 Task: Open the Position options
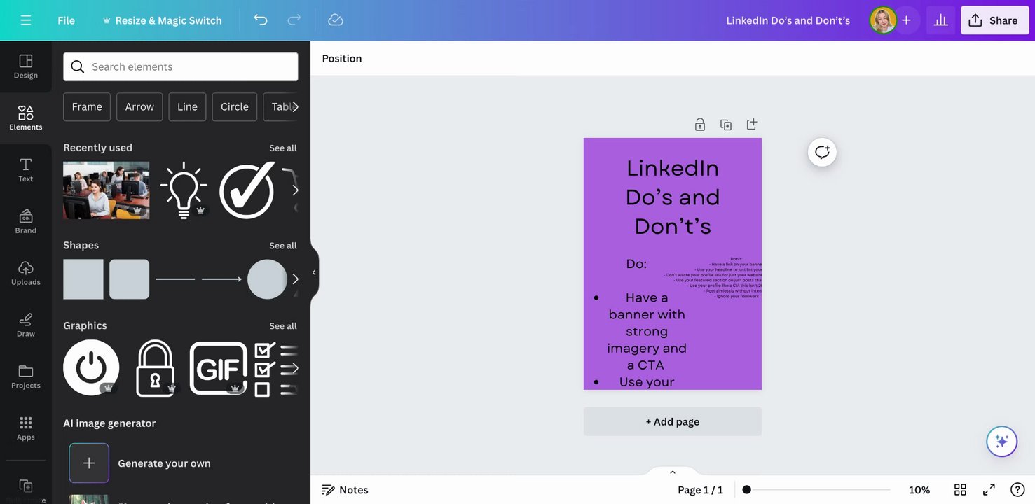(342, 58)
